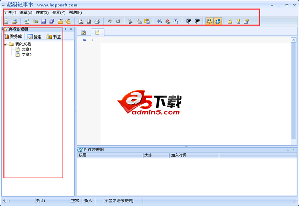Click the Open file toolbar icon
This screenshot has width=299, height=206.
[x=15, y=21]
